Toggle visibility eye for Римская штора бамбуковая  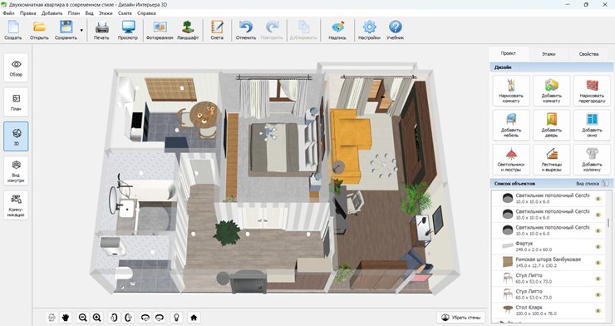598,263
